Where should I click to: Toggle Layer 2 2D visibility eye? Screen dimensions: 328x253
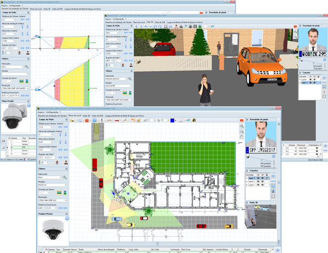coord(258,181)
